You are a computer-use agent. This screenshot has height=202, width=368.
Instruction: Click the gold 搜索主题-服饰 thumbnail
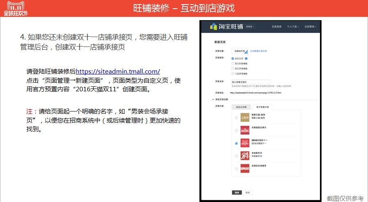[245, 117]
